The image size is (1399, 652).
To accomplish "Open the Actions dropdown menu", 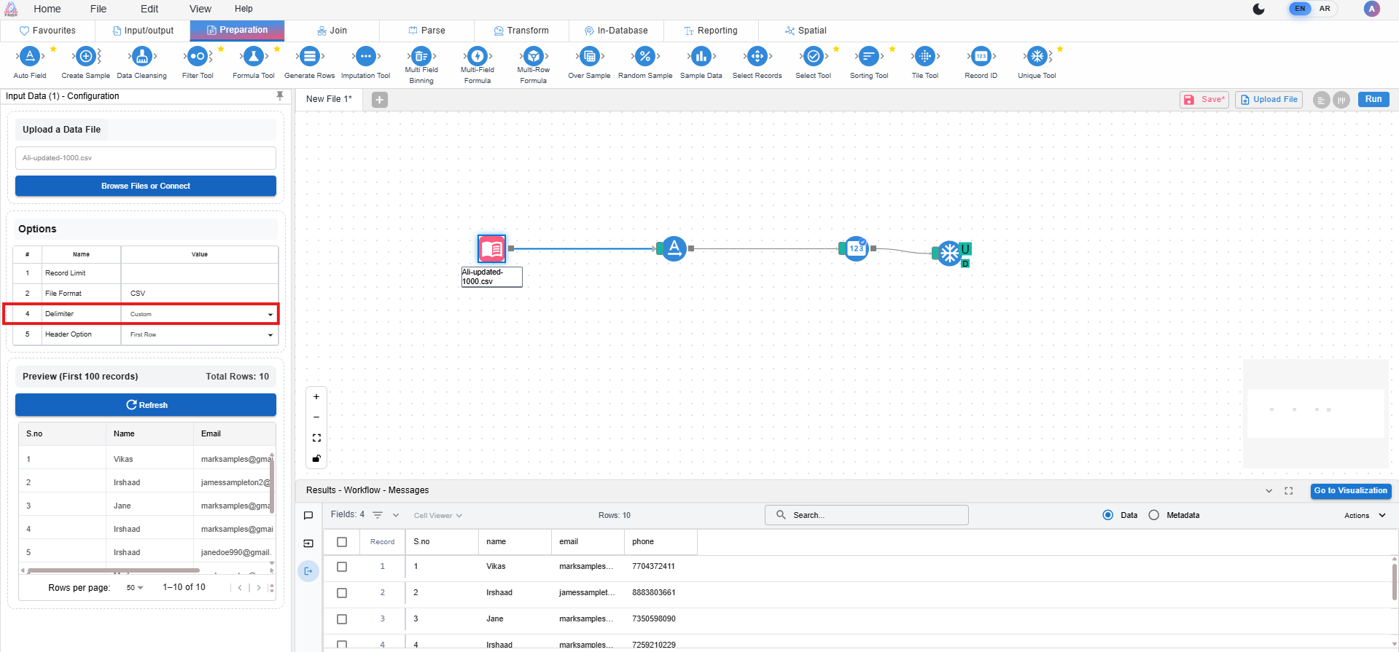I will (x=1364, y=516).
